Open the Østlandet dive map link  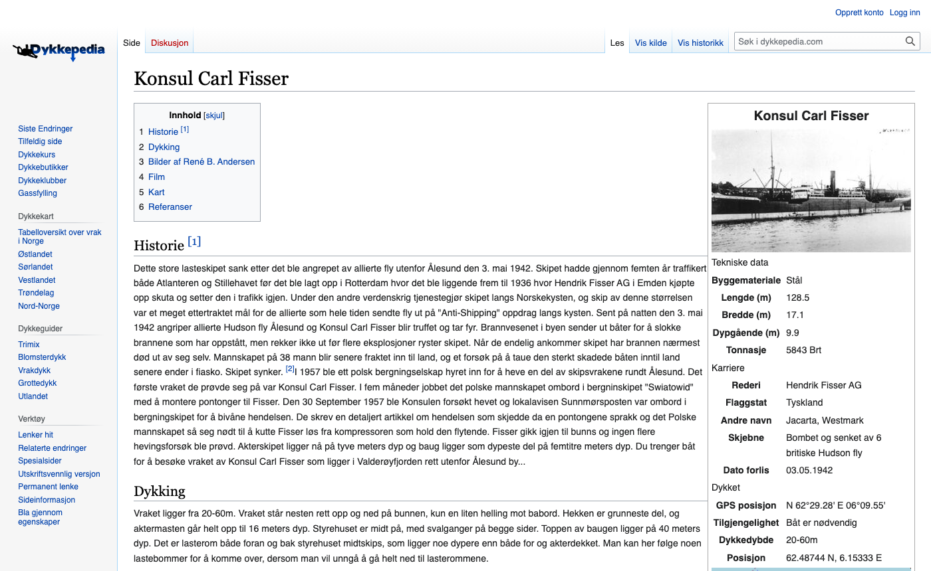[x=35, y=254]
